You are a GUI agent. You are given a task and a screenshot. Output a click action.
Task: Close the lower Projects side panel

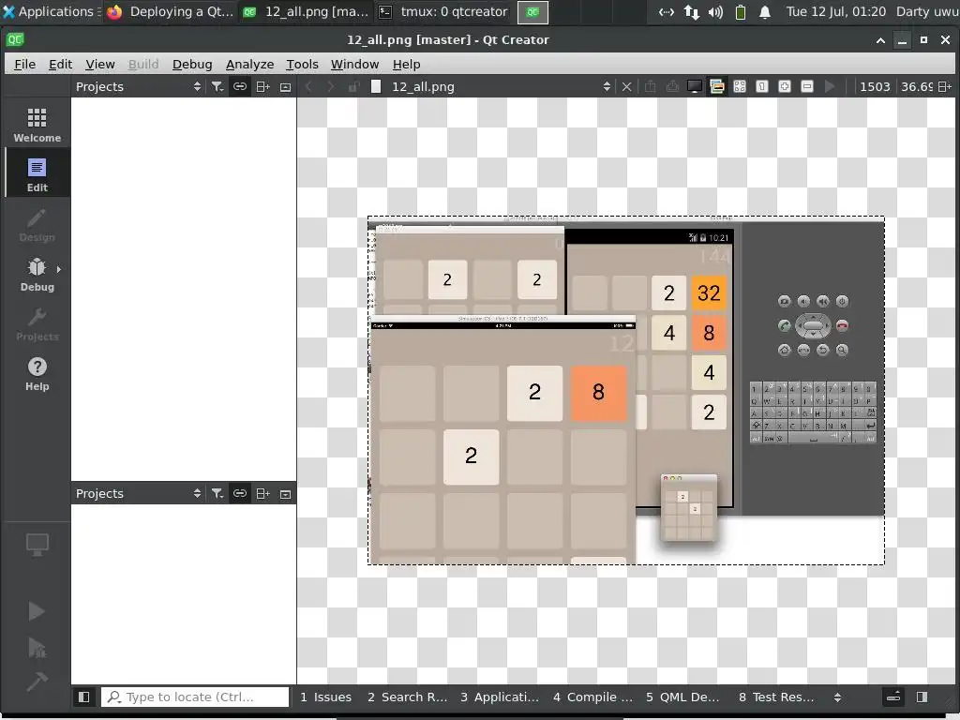(x=285, y=493)
